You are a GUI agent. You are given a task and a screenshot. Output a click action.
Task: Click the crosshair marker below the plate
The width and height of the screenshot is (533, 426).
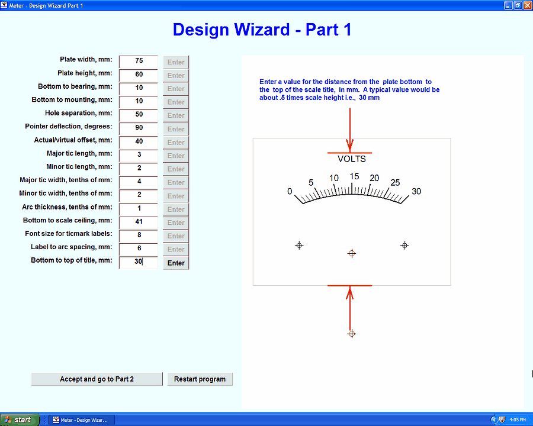click(352, 334)
